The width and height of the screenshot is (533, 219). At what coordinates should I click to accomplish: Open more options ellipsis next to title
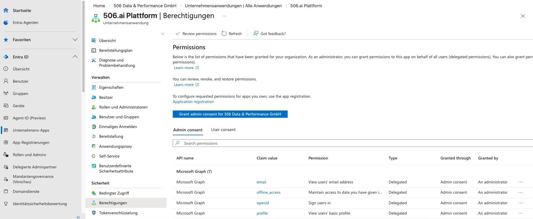coord(224,16)
